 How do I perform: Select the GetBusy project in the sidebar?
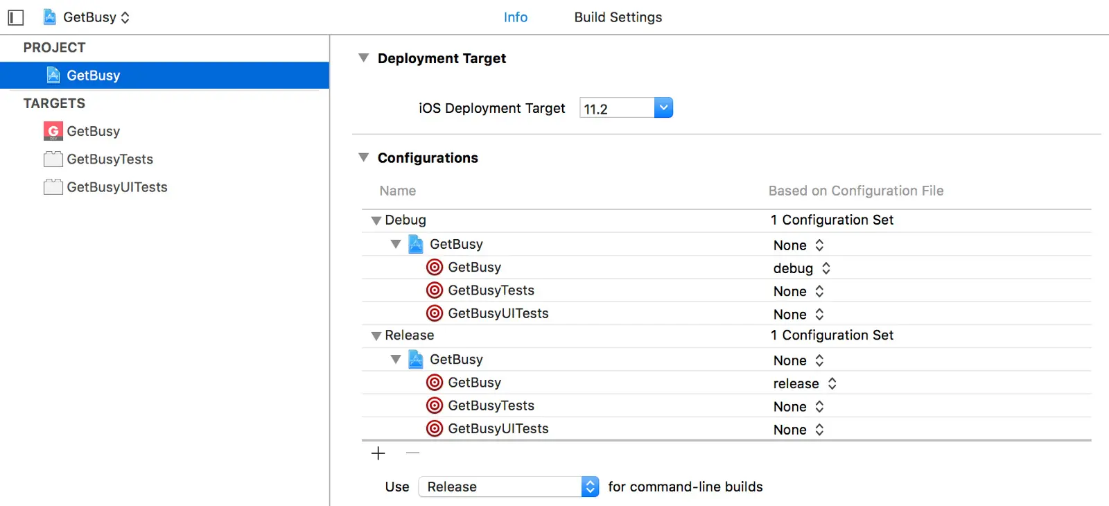(93, 76)
